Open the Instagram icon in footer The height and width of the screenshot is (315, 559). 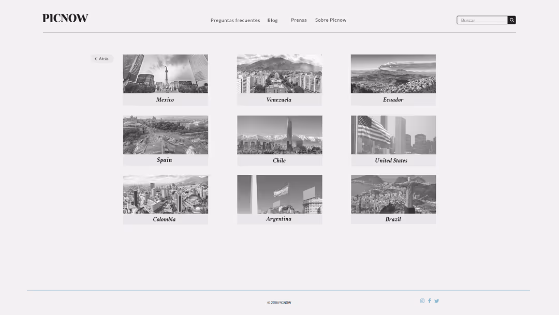[x=422, y=301]
